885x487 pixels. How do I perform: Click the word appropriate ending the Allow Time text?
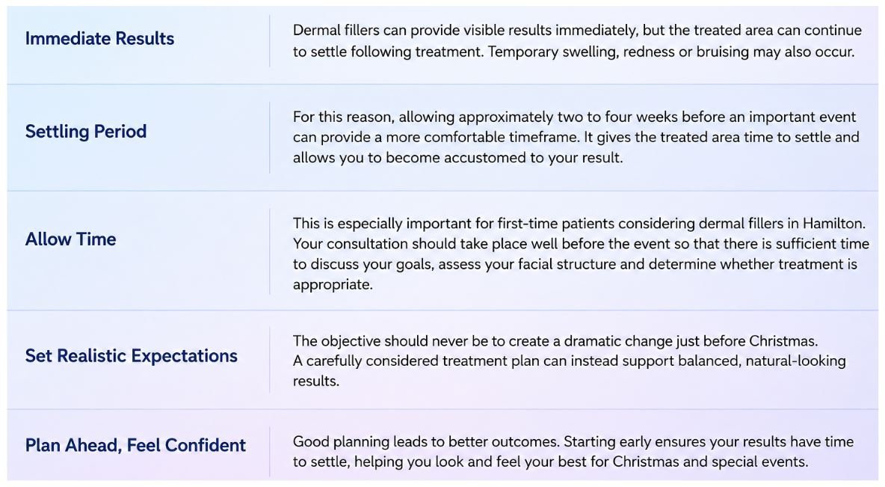click(333, 285)
